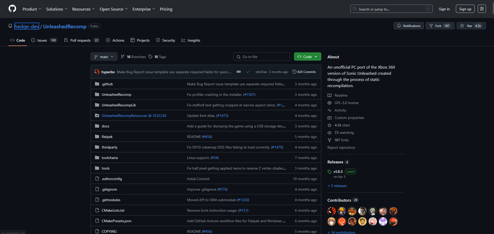
Task: Open the Pricing page link
Action: pos(166,9)
